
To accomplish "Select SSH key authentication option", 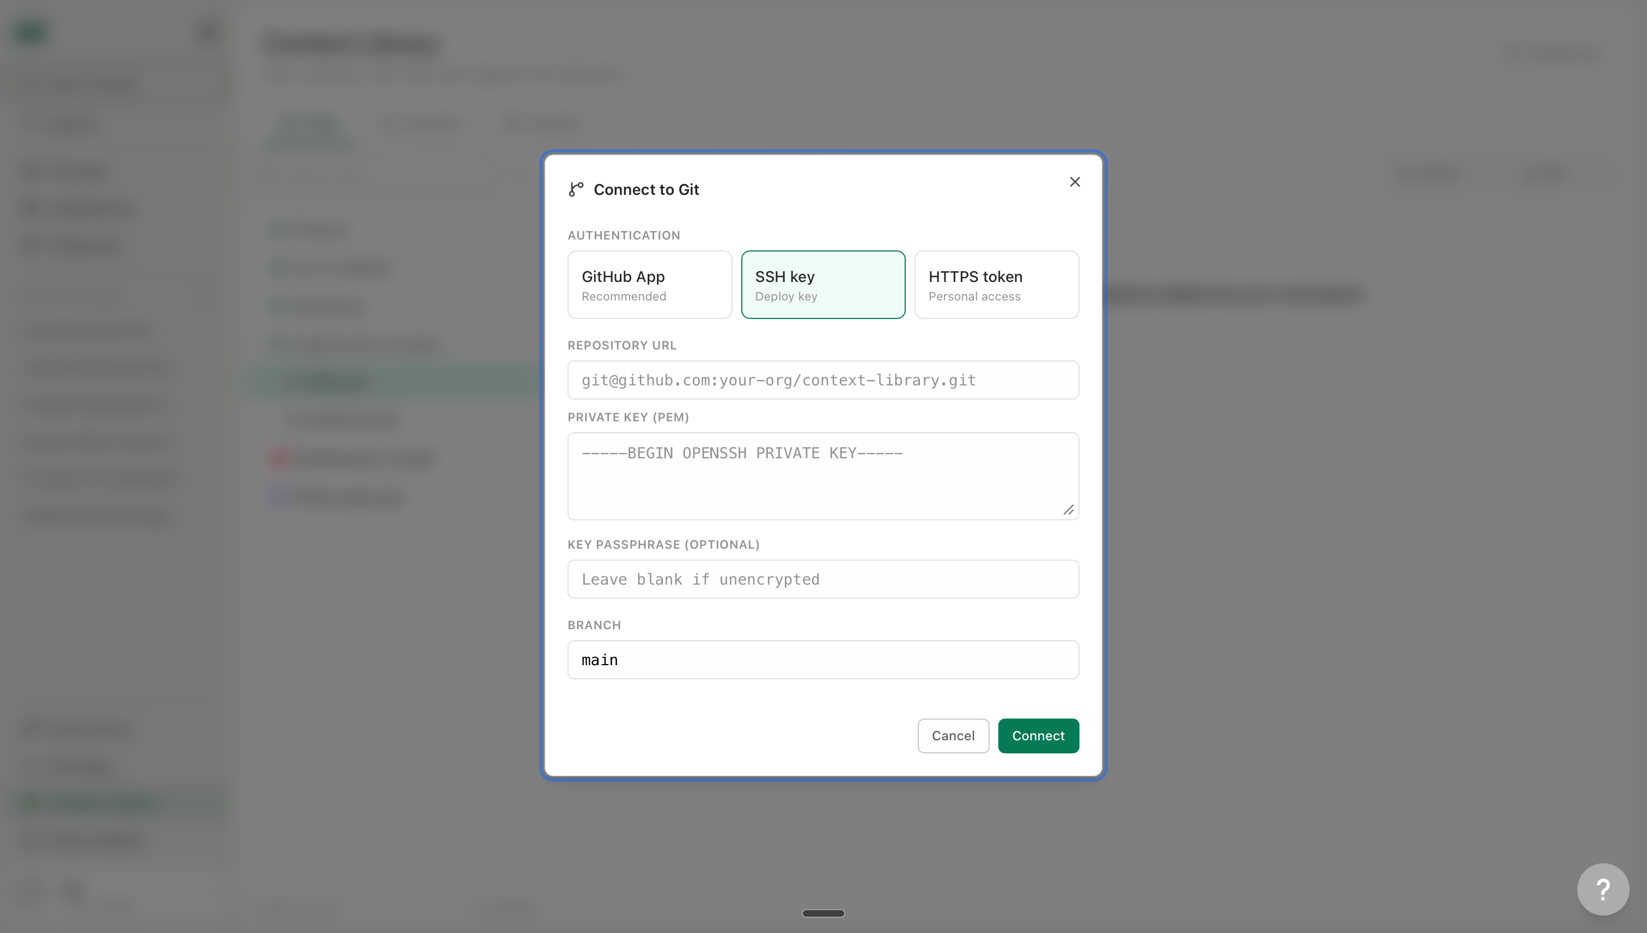I will coord(823,285).
